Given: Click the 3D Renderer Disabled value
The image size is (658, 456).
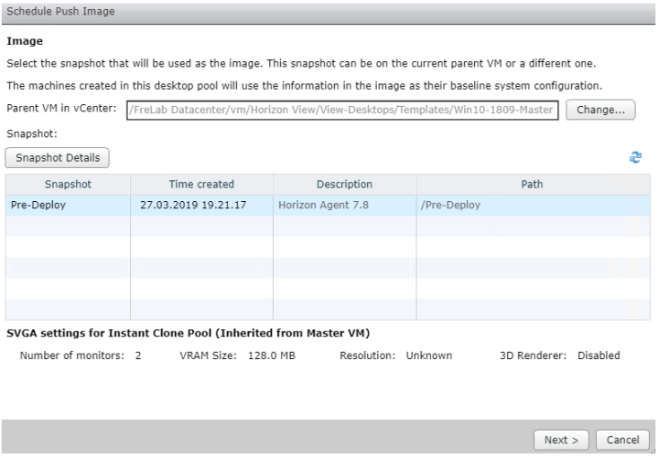Looking at the screenshot, I should click(599, 355).
